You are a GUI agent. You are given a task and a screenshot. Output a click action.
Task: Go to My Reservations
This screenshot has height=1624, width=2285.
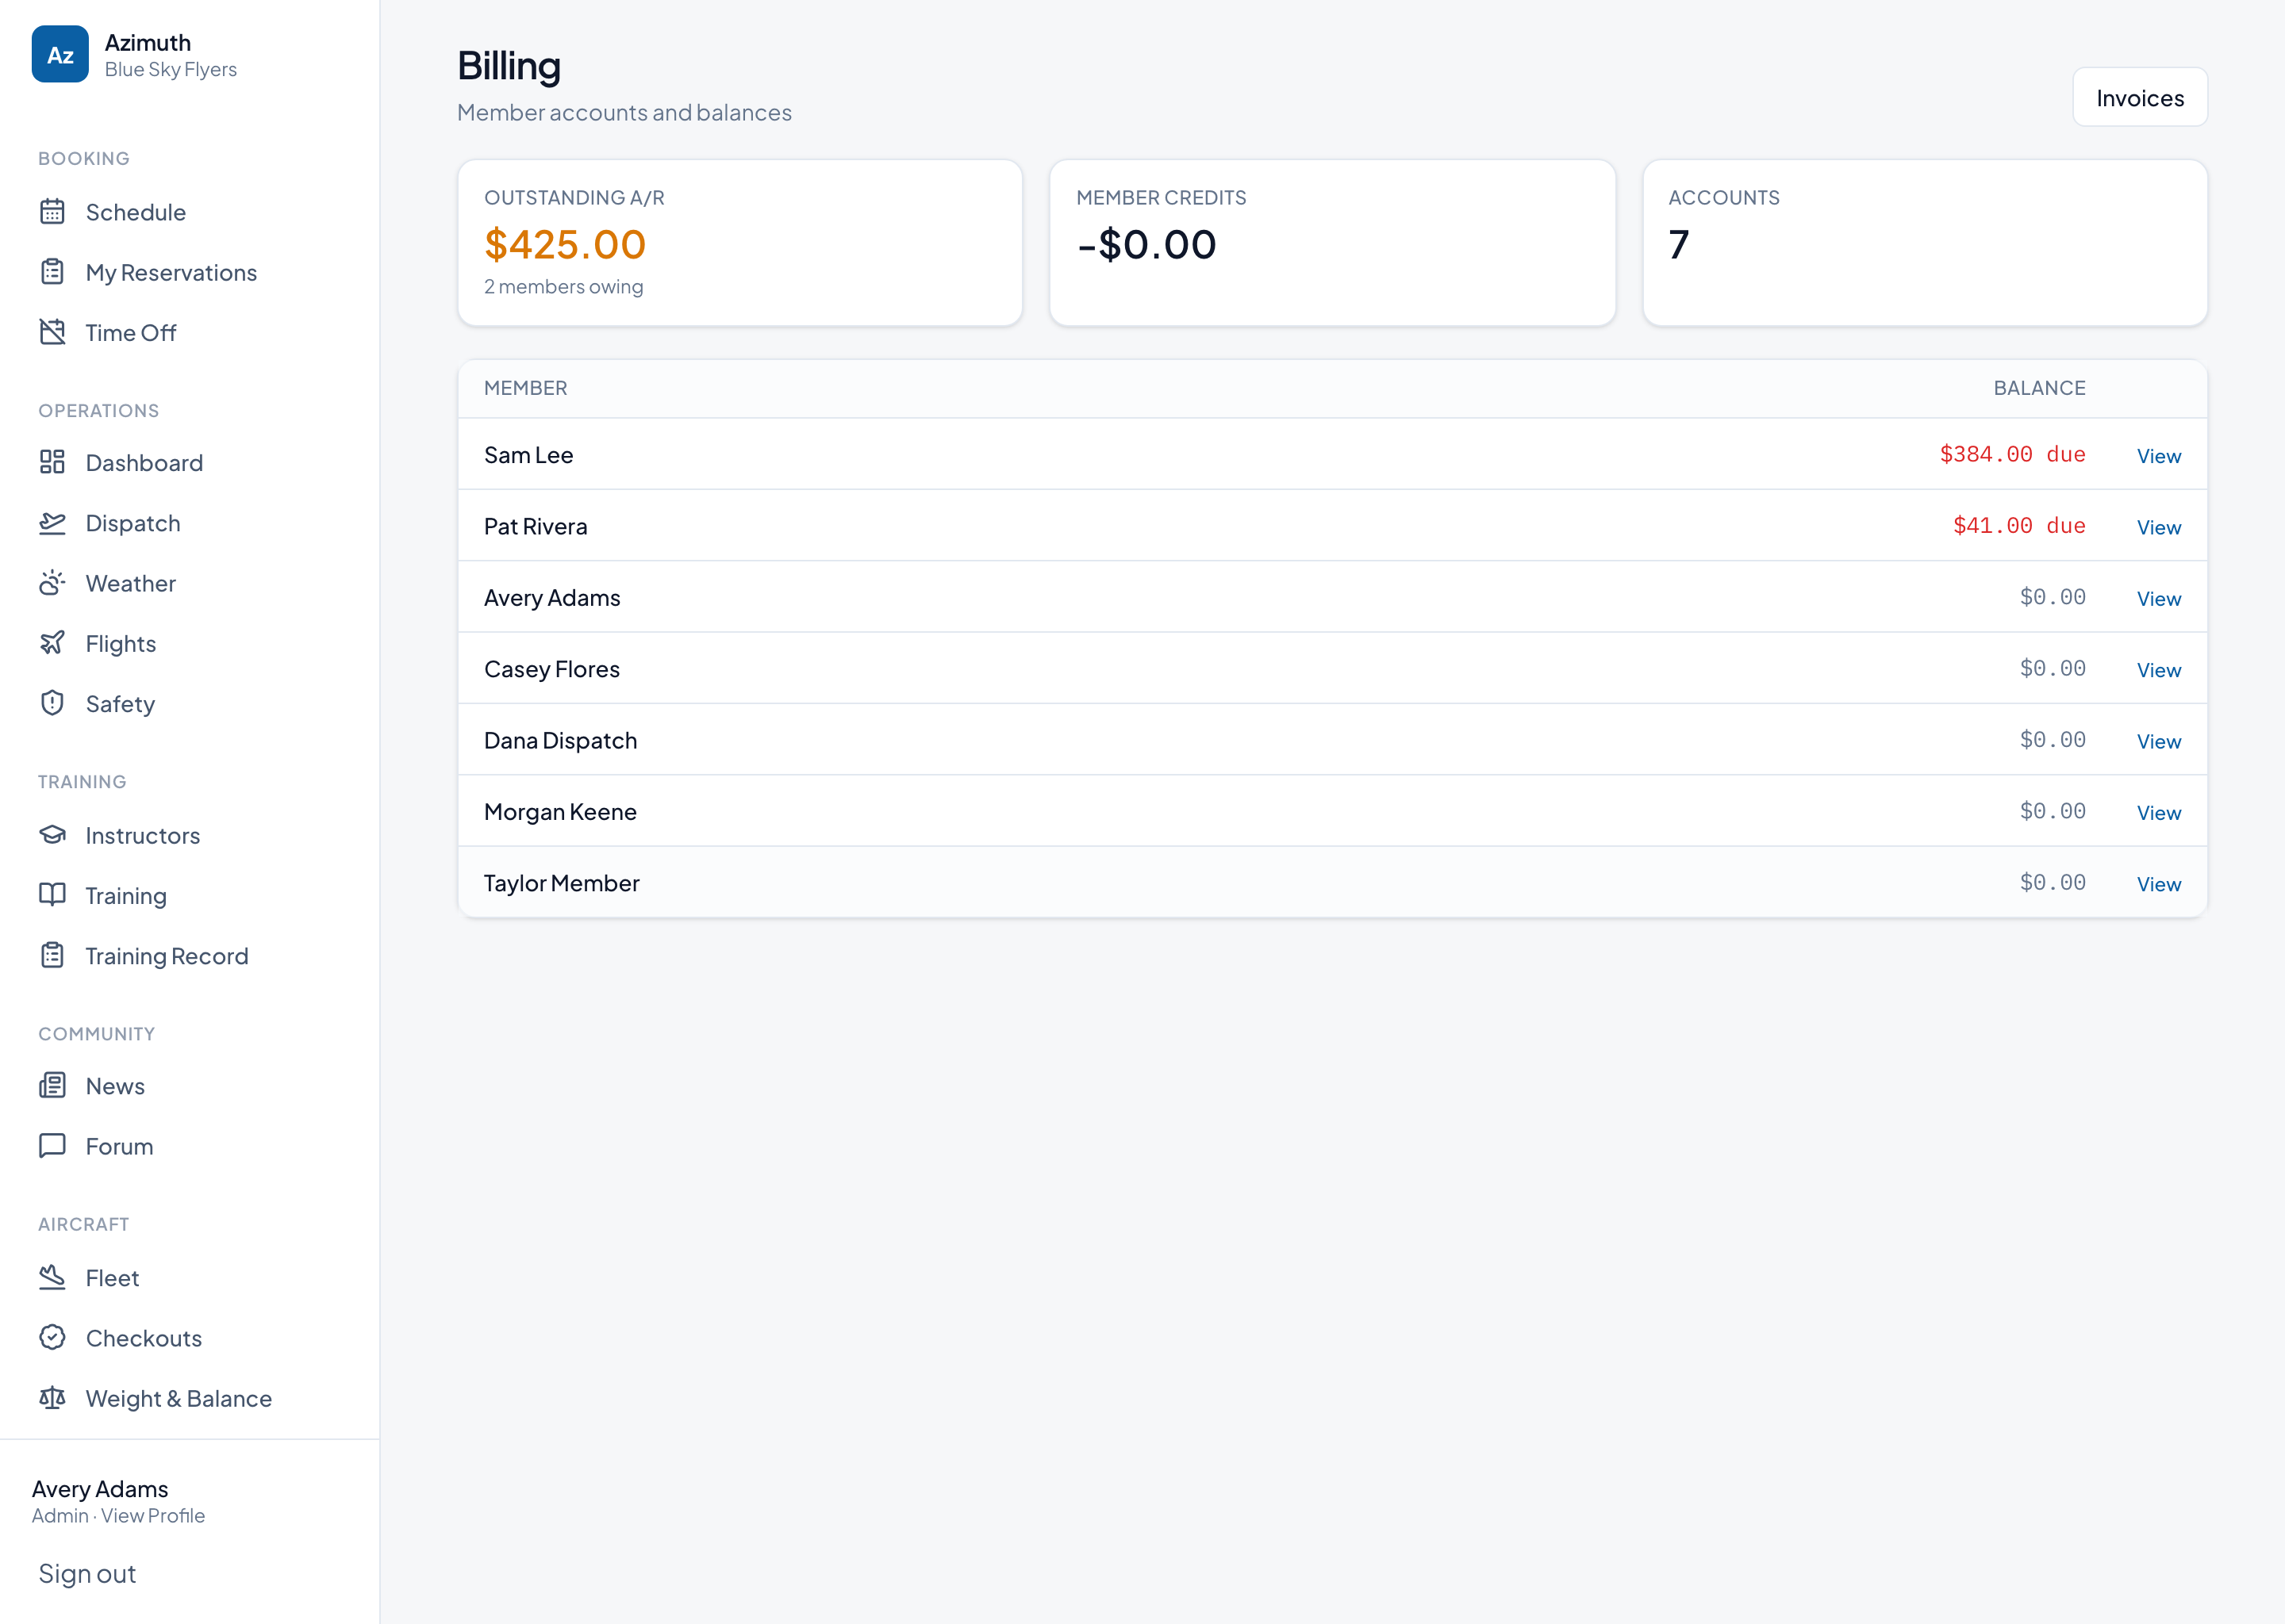pos(171,273)
